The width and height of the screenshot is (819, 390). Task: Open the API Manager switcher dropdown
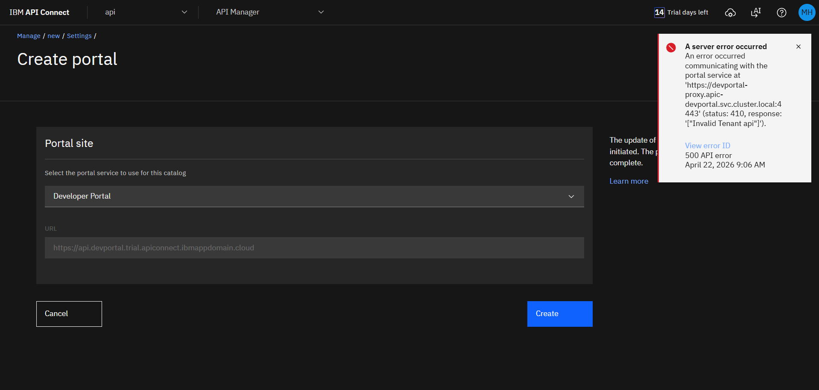point(270,12)
